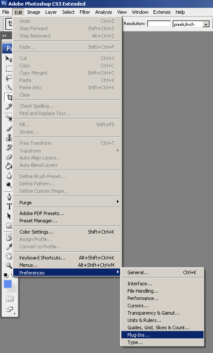The width and height of the screenshot is (213, 353).
Task: Open Units & Rulers preferences
Action: 163,320
